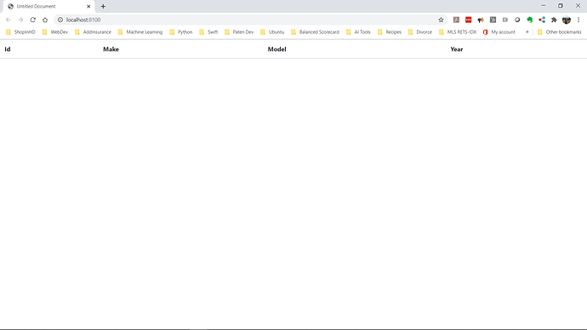Image resolution: width=587 pixels, height=330 pixels.
Task: Go to the browser home page
Action: click(x=45, y=20)
